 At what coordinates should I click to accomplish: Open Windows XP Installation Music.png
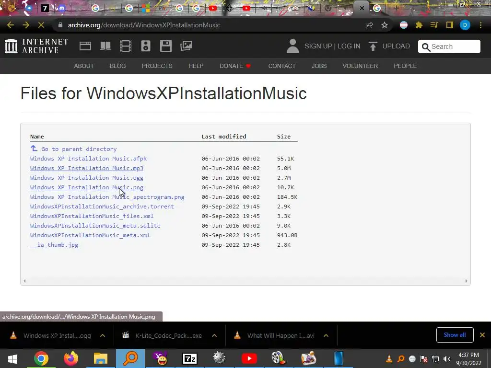point(87,187)
